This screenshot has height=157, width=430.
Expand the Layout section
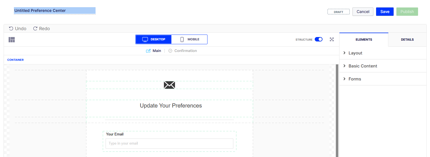coord(383,53)
